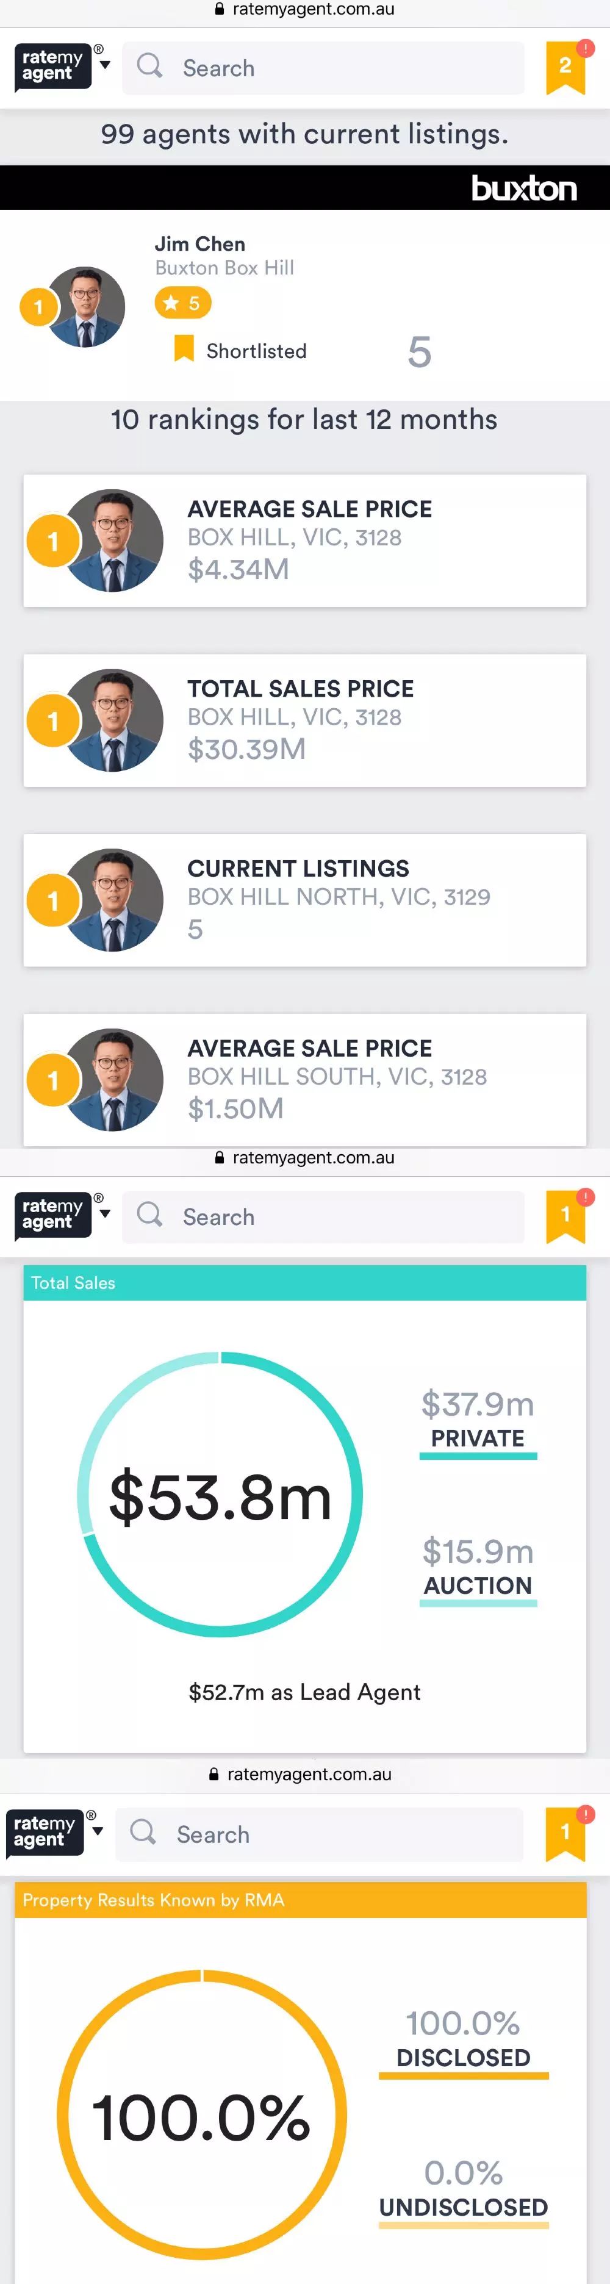Open the Total Sales Price $30.39M card
610x2284 pixels.
[x=304, y=720]
